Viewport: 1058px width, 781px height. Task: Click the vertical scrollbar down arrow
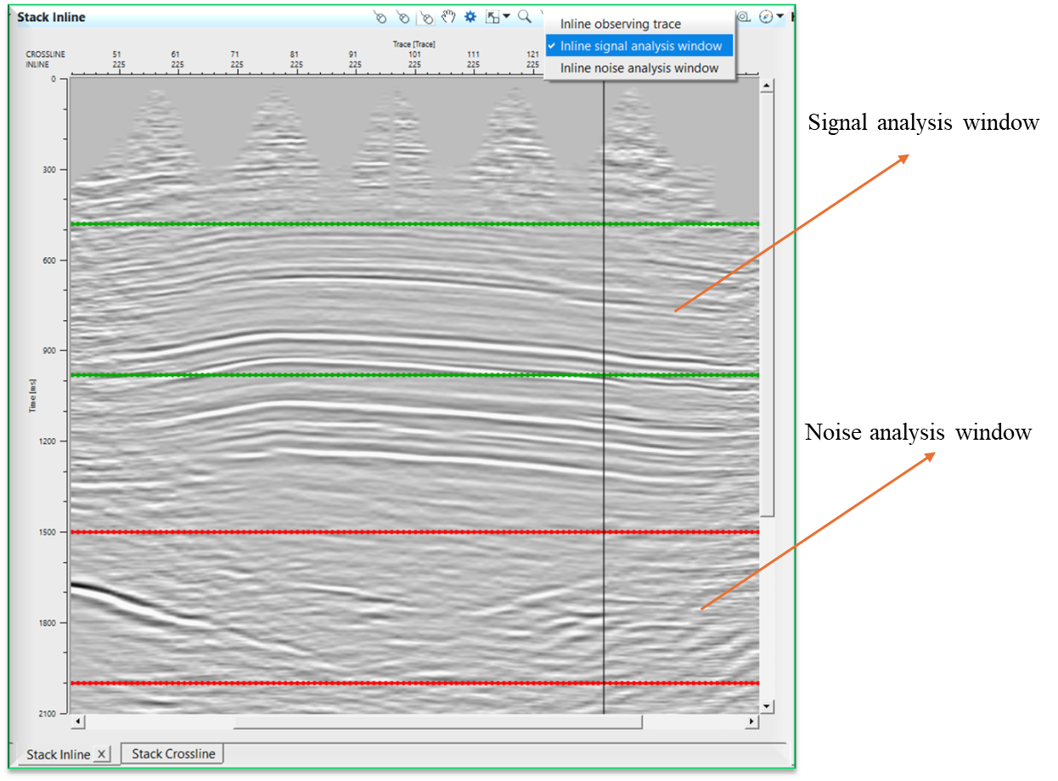coord(767,706)
